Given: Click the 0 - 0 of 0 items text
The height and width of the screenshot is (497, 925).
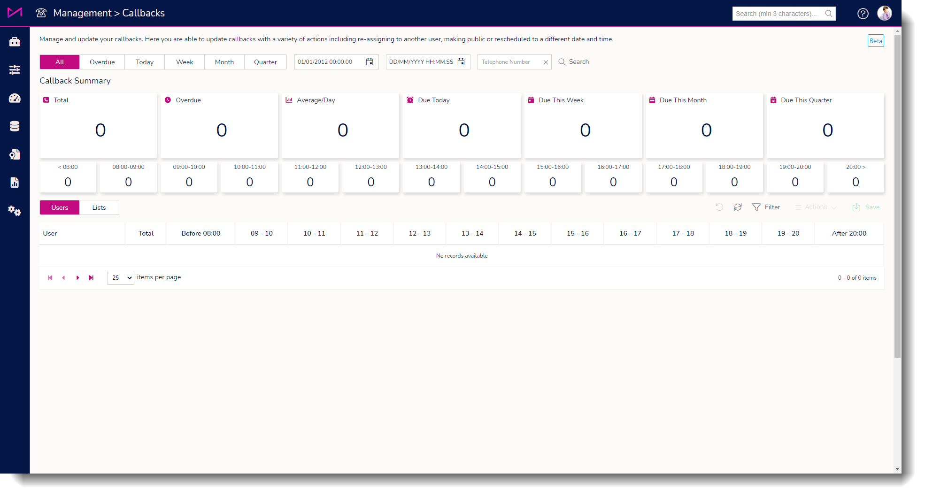Looking at the screenshot, I should click(x=857, y=278).
